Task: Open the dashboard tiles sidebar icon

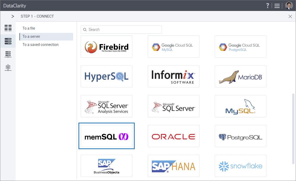Action: point(8,28)
